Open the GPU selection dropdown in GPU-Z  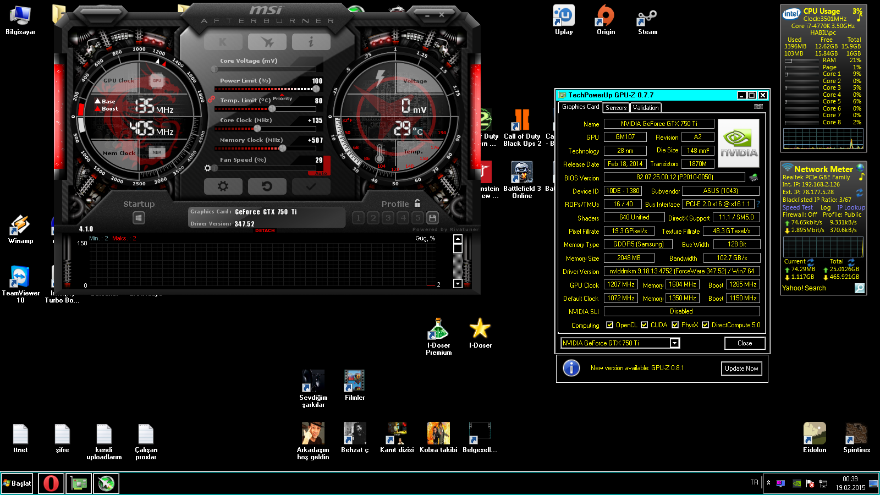coord(674,343)
